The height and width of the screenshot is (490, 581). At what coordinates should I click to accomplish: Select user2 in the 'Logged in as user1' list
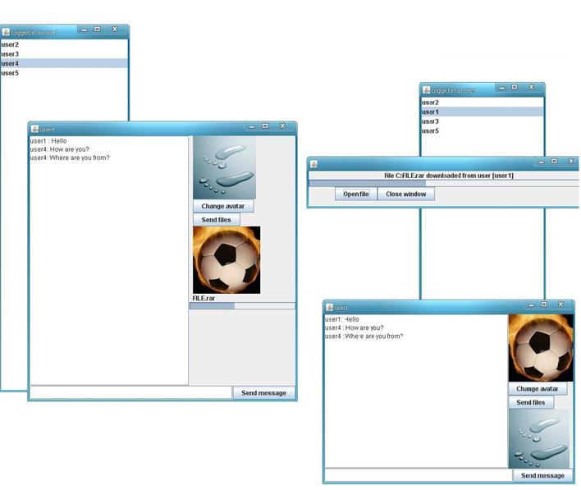click(x=10, y=44)
